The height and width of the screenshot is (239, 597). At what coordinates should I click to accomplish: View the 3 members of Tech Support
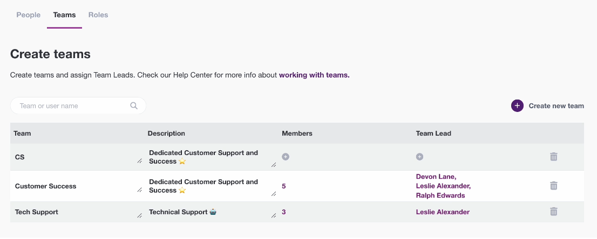[284, 212]
